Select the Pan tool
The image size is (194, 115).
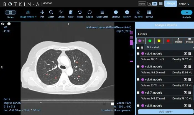(42, 14)
